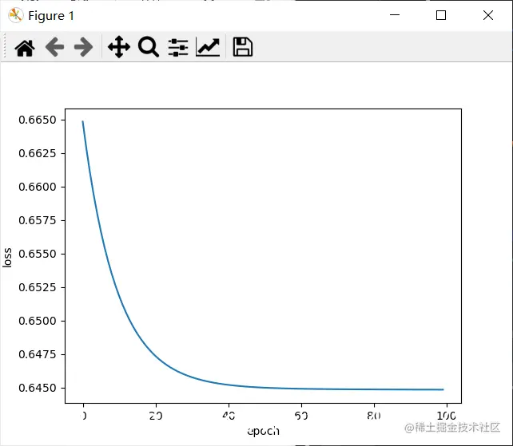This screenshot has width=513, height=446.
Task: Click the x-tick label 60
Action: click(x=301, y=416)
